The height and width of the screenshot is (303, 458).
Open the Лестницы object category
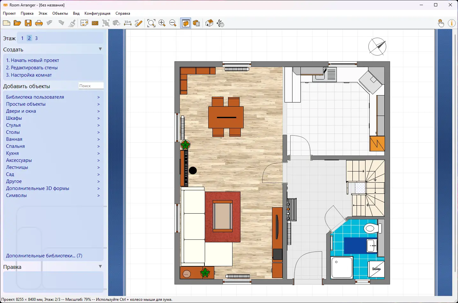(x=53, y=167)
